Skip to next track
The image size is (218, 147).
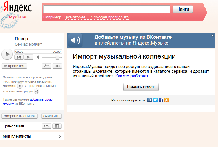(28, 57)
